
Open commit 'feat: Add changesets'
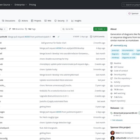pyautogui.click(x=48, y=128)
